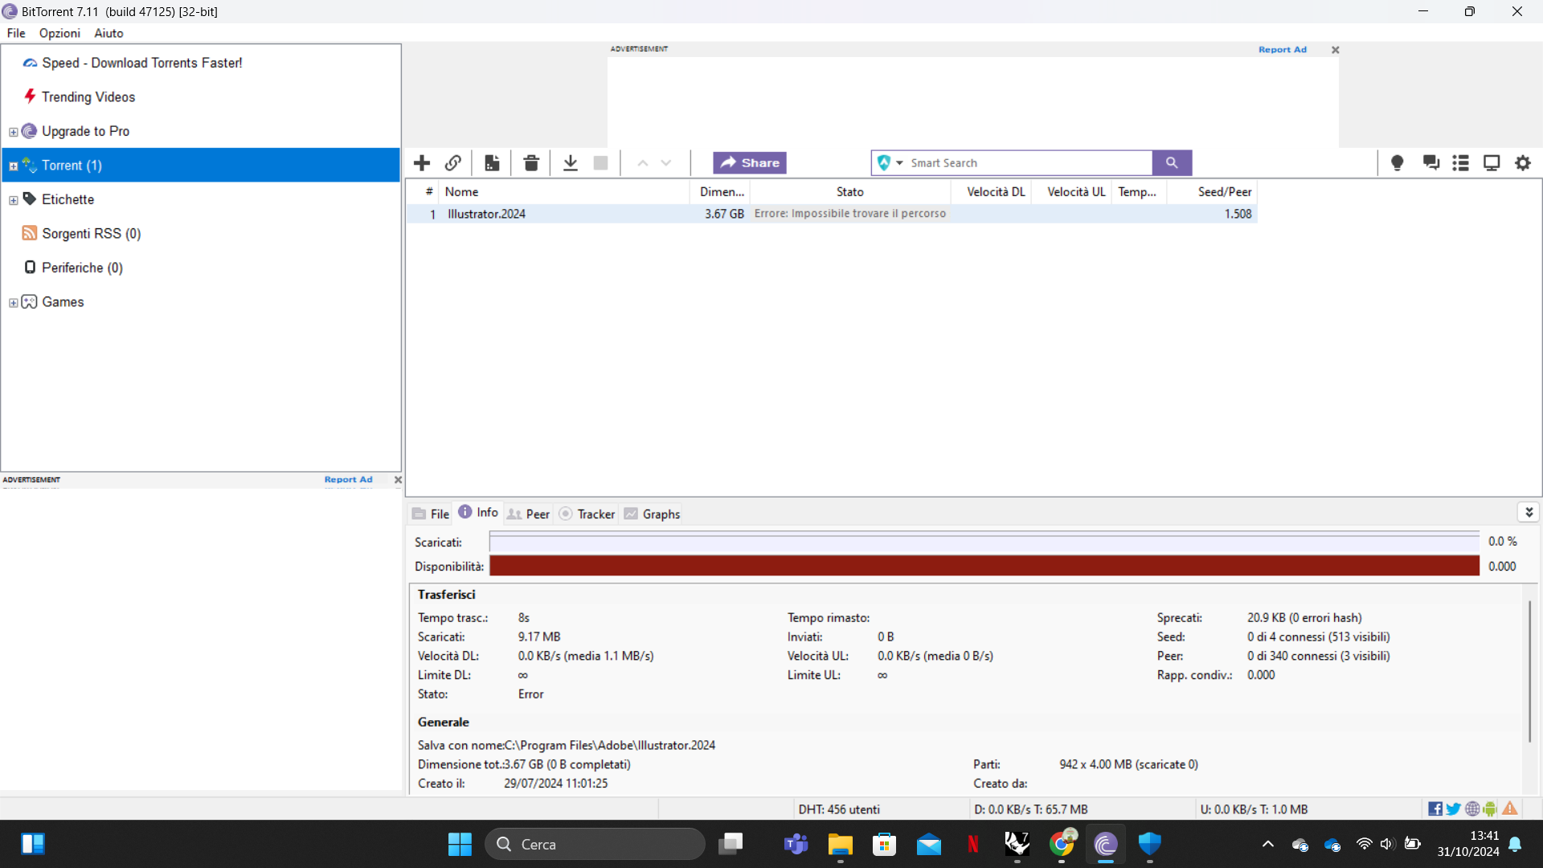The height and width of the screenshot is (868, 1543).
Task: Expand the Torrent (1) node
Action: 13,166
